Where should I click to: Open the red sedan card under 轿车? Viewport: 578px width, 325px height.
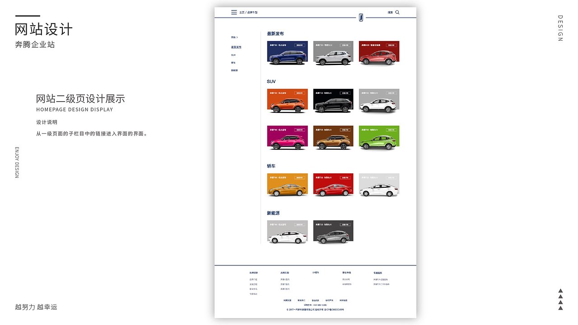(x=333, y=186)
